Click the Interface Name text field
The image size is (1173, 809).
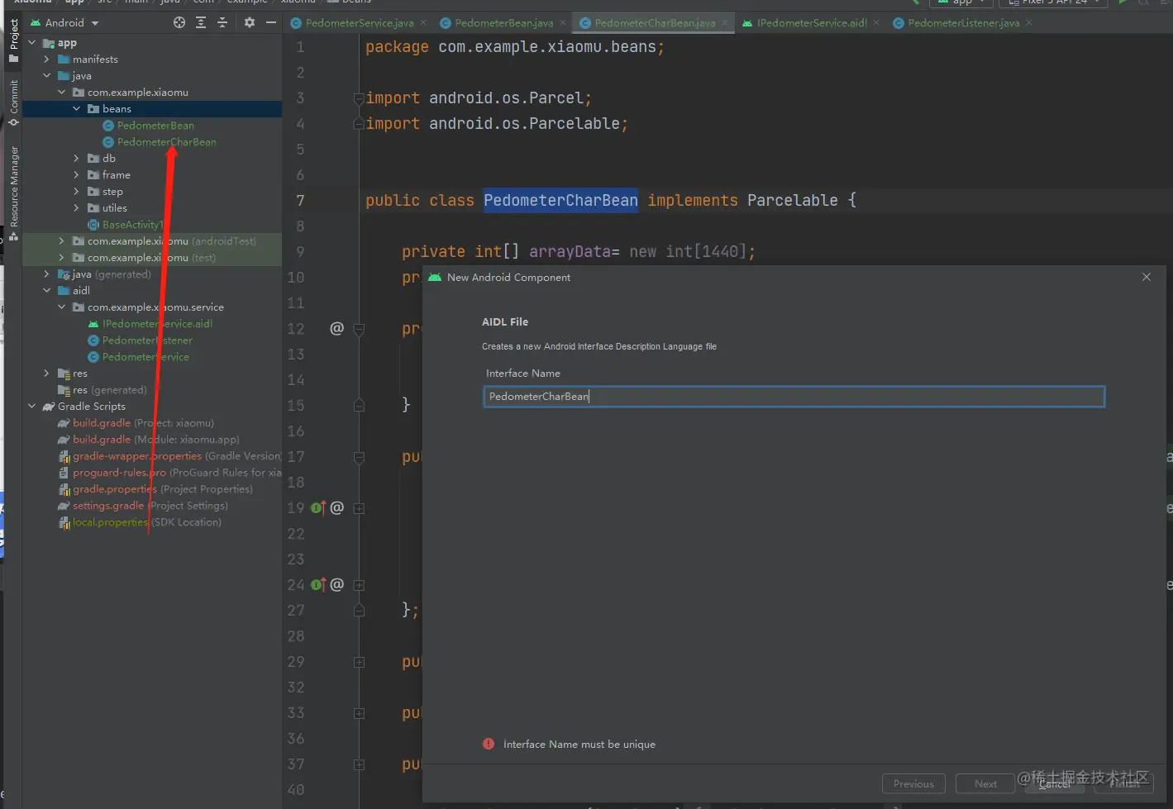[794, 397]
